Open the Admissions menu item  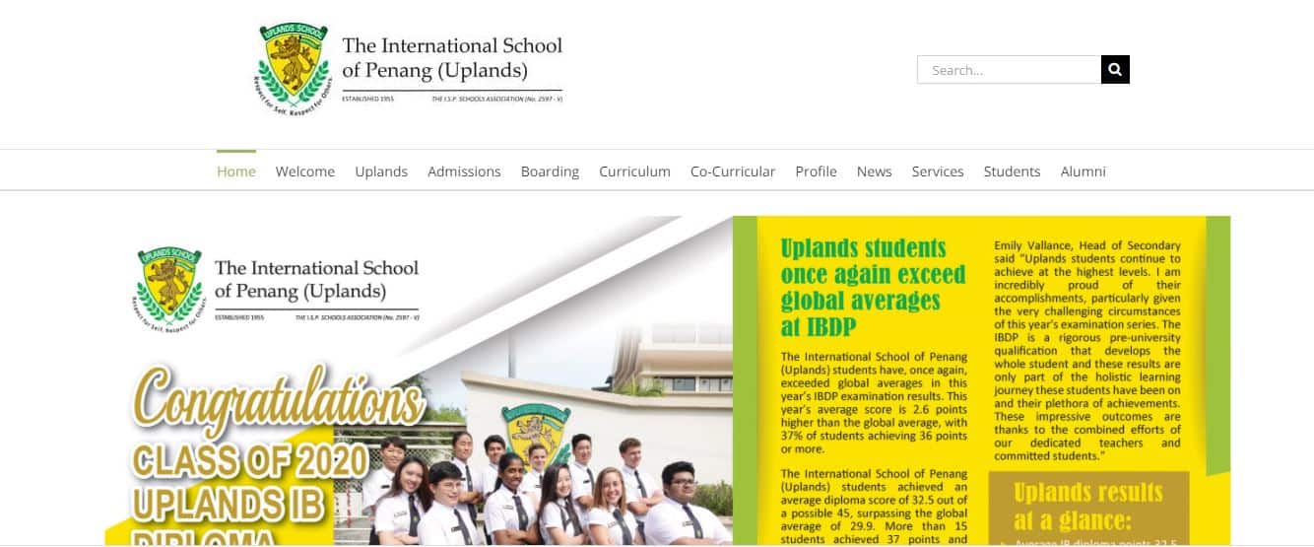(464, 171)
